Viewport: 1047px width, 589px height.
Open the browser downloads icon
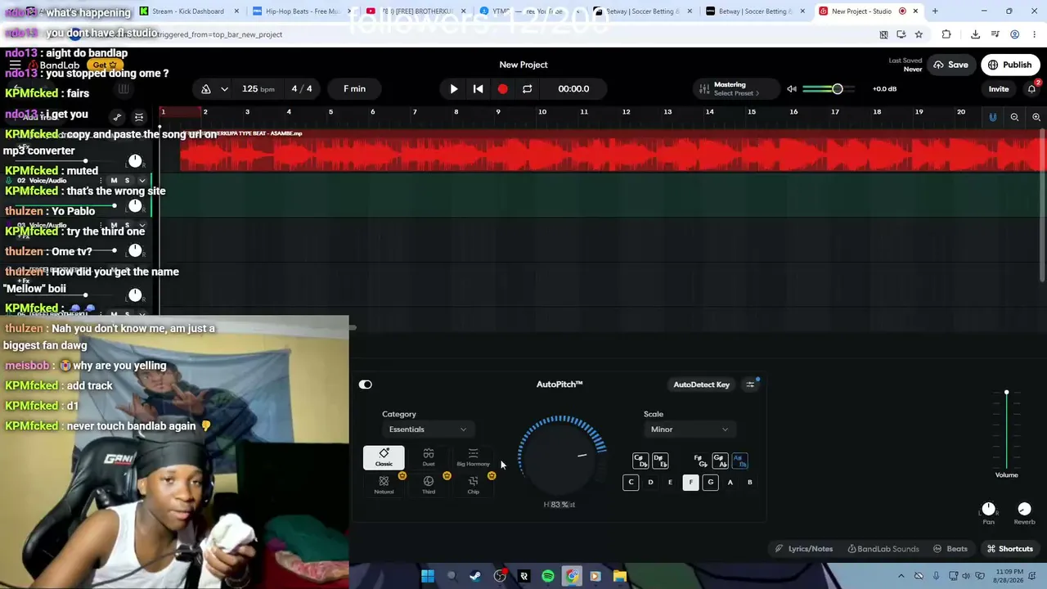click(x=975, y=34)
